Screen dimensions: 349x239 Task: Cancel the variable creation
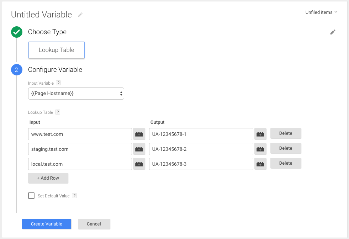pos(94,224)
